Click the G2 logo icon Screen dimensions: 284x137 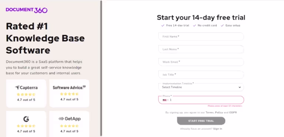[x=26, y=119]
